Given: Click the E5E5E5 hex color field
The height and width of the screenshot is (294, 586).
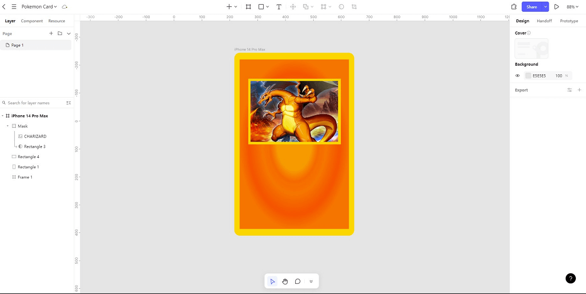Looking at the screenshot, I should coord(539,75).
